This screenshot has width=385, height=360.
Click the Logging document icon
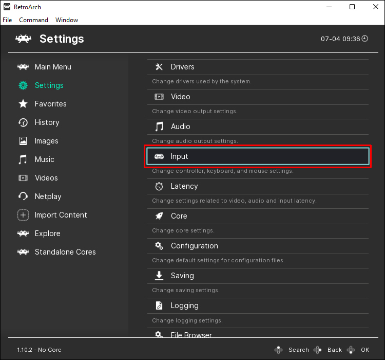point(159,305)
